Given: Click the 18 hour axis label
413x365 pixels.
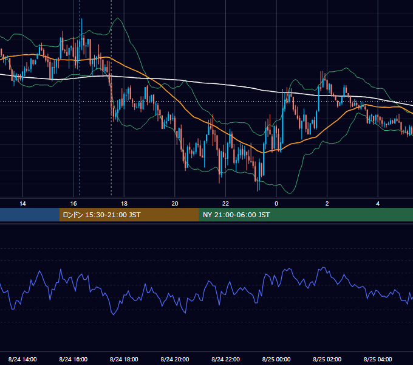Looking at the screenshot, I should click(x=124, y=204).
